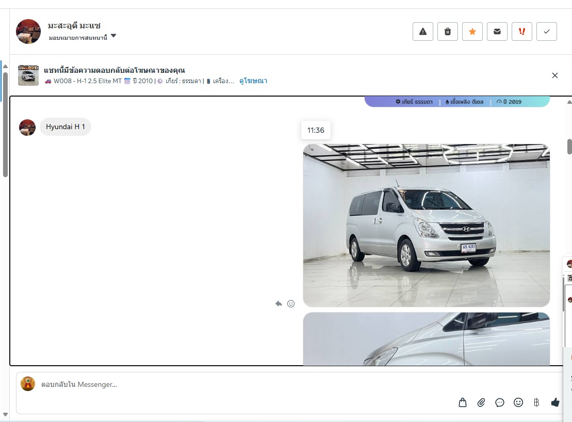This screenshot has width=572, height=422.
Task: Click left panel scroll-up arrow
Action: tap(5, 67)
